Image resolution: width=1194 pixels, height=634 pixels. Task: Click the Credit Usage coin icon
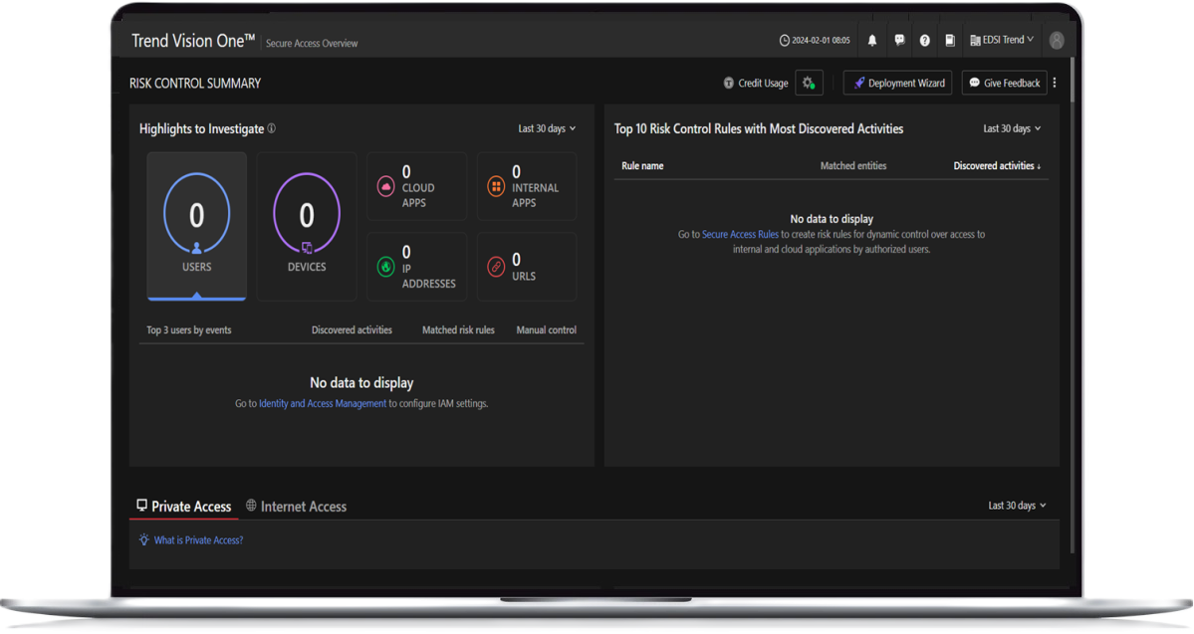click(x=729, y=83)
